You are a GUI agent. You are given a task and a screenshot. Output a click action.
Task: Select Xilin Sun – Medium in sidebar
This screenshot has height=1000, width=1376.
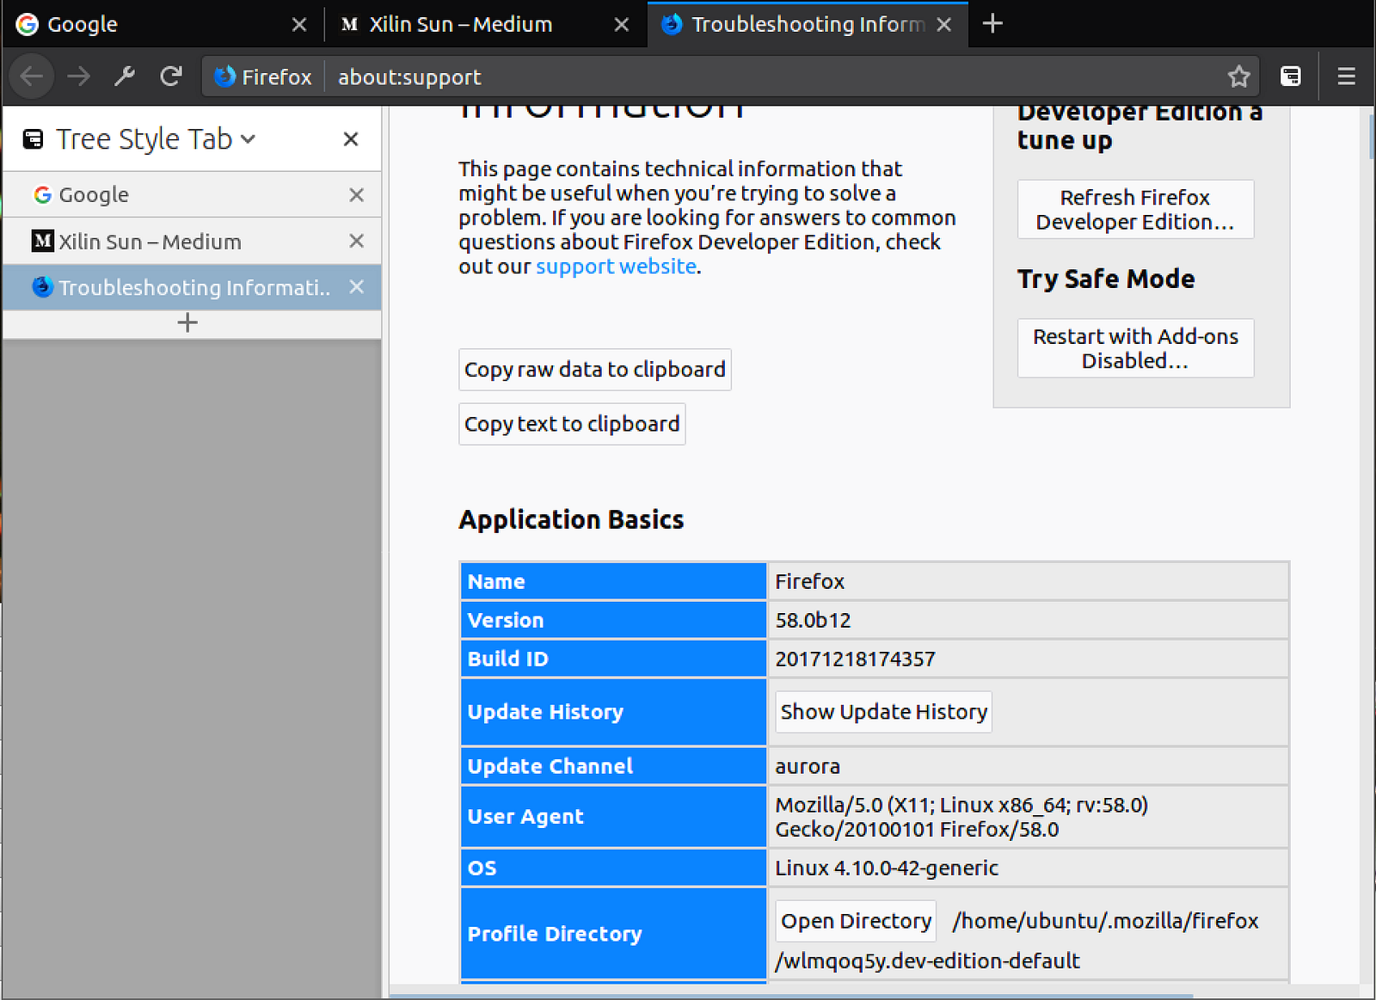pyautogui.click(x=192, y=242)
